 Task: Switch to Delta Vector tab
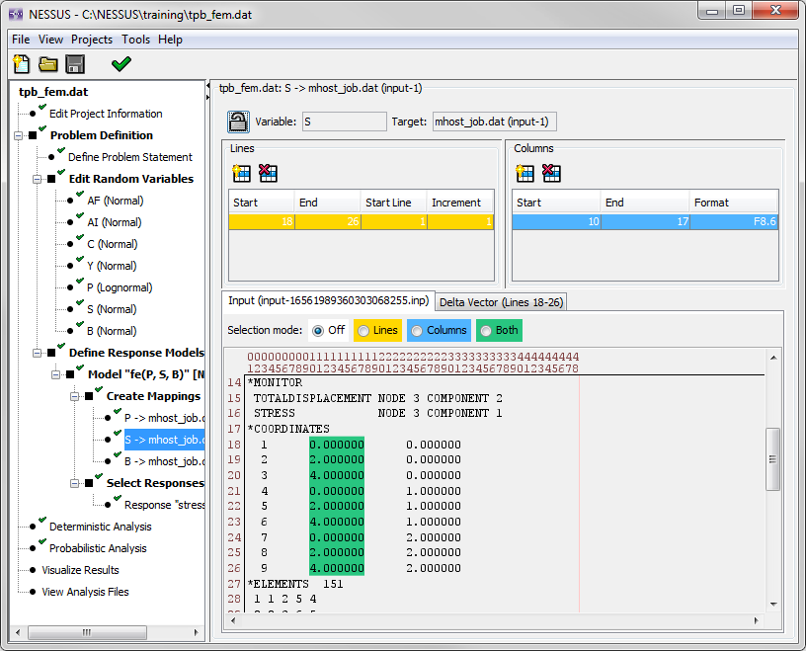point(502,301)
